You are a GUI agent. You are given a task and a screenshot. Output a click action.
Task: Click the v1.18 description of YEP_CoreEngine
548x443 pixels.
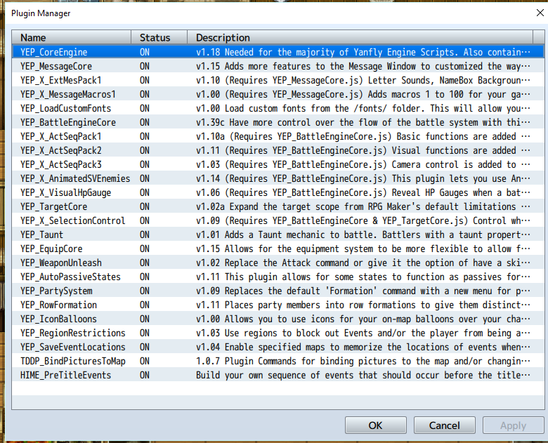[363, 52]
